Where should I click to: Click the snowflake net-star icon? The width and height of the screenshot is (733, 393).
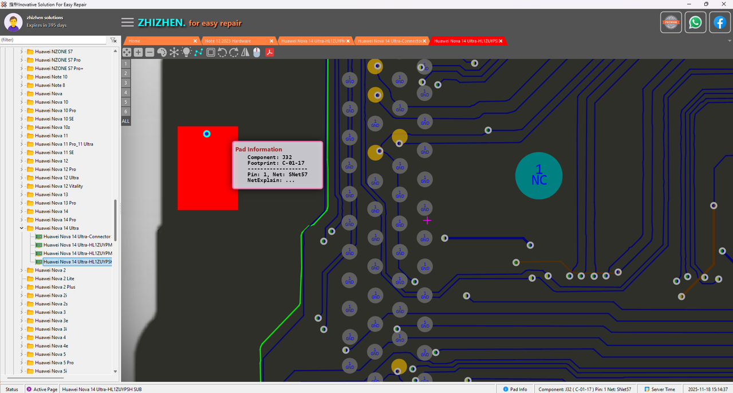click(174, 52)
